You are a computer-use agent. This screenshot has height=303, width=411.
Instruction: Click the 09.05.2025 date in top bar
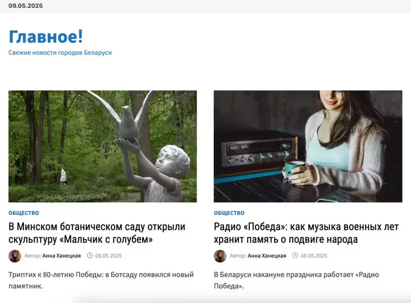(25, 6)
